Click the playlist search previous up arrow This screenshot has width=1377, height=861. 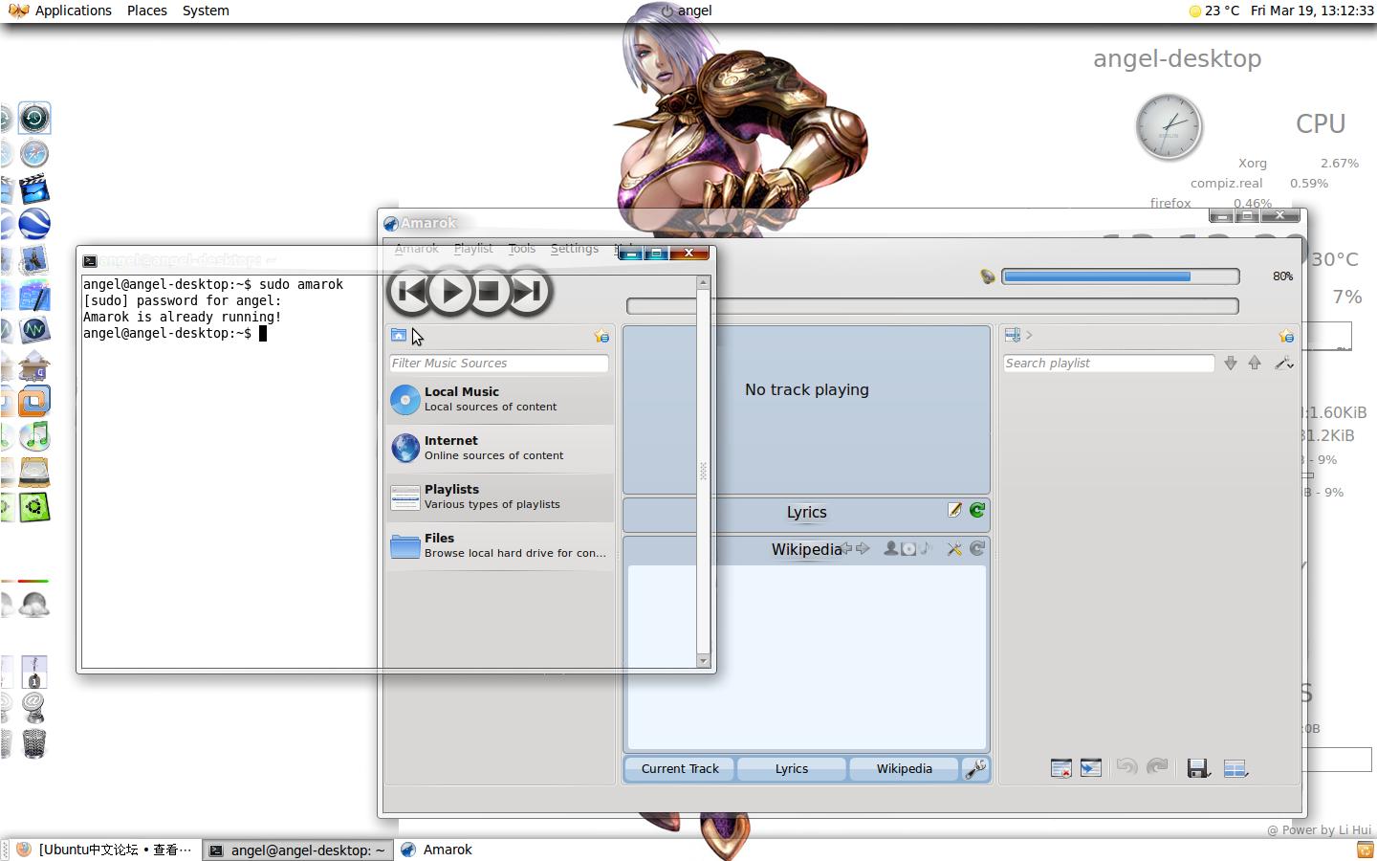1255,364
